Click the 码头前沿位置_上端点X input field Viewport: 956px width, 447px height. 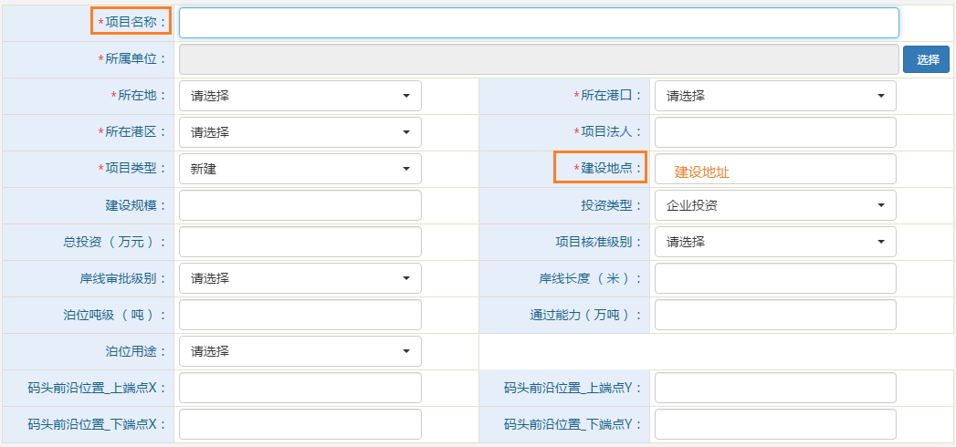pos(299,388)
